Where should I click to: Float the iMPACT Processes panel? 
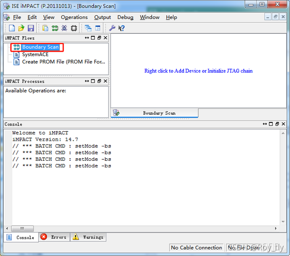pos(99,81)
